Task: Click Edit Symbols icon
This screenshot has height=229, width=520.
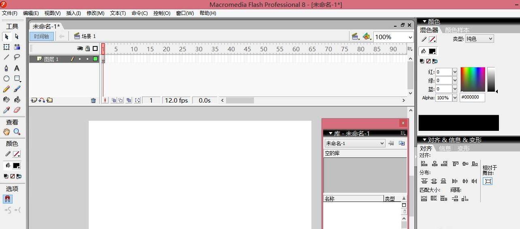Action: (367, 37)
